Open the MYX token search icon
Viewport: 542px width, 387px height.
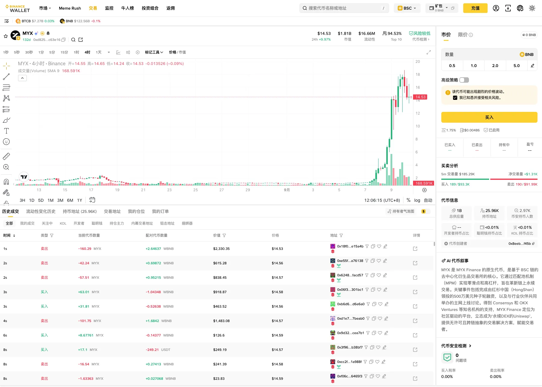click(x=73, y=40)
